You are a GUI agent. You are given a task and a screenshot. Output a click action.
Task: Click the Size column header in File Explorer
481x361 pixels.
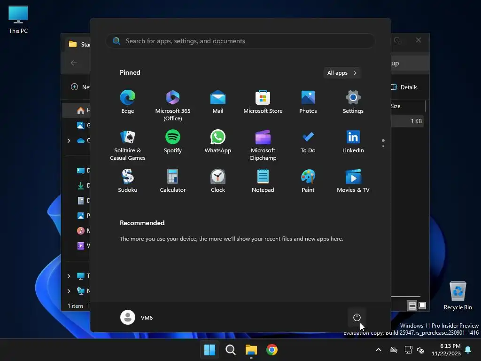[396, 106]
